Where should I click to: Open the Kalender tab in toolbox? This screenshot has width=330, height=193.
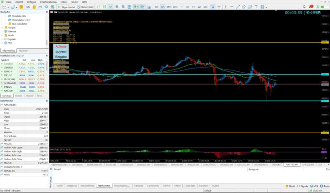(139, 186)
